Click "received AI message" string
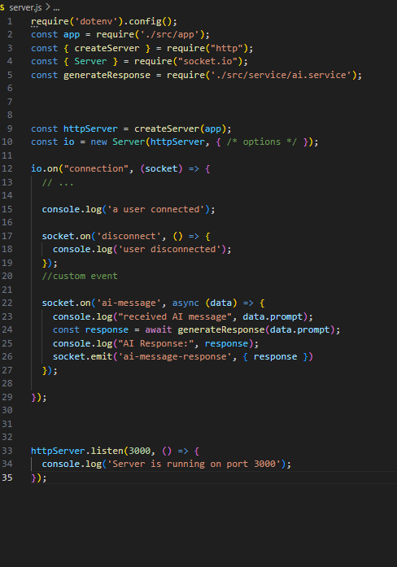The image size is (397, 567). coord(175,316)
